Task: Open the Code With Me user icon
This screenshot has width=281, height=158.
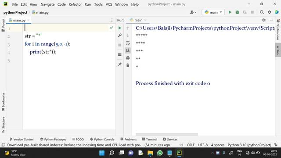Action: [x=193, y=12]
